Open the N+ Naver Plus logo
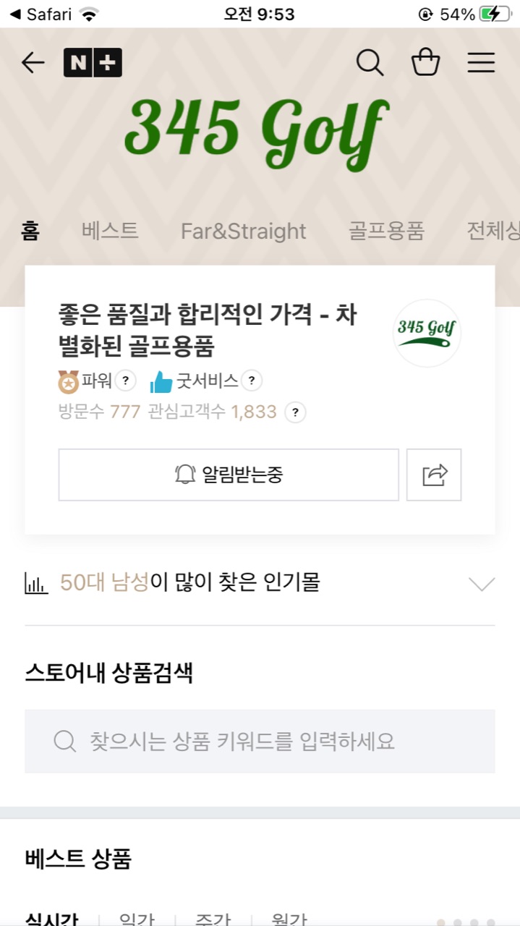 (x=93, y=63)
